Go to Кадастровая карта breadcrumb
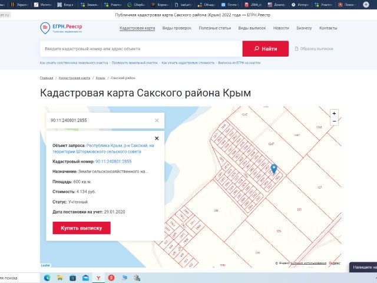The width and height of the screenshot is (377, 283). pos(74,78)
